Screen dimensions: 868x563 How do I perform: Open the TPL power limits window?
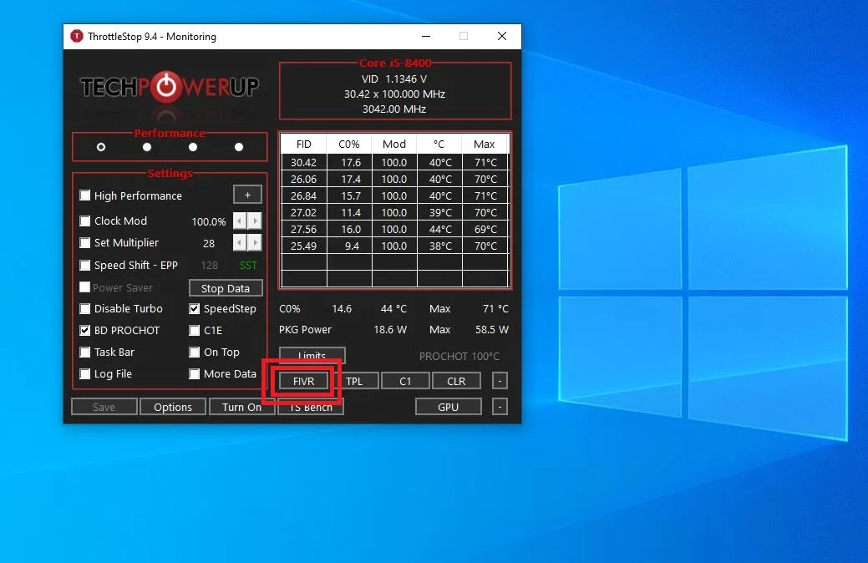click(354, 381)
